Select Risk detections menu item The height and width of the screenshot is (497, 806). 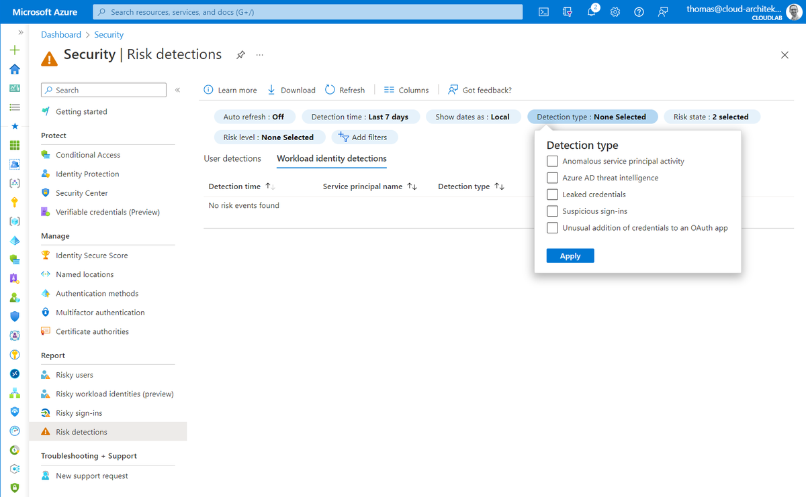click(107, 432)
